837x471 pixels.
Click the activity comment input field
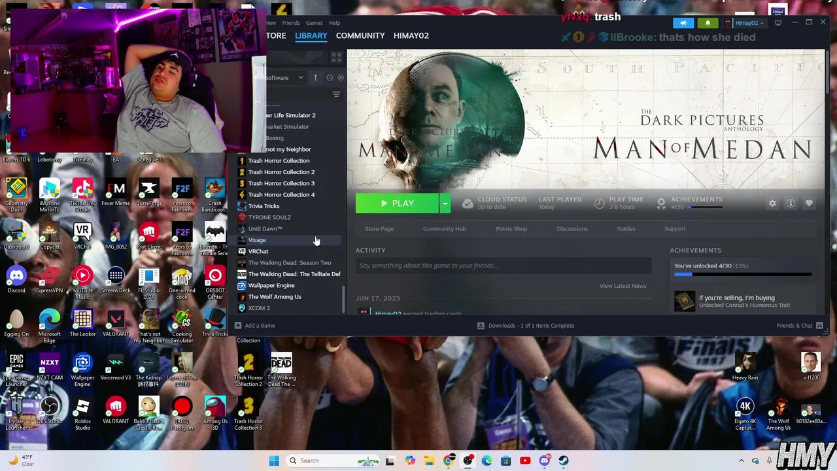pyautogui.click(x=504, y=266)
